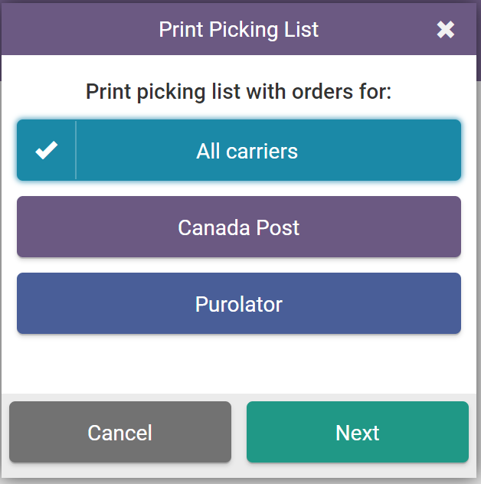481x484 pixels.
Task: Click the white X icon in header
Action: tap(445, 30)
